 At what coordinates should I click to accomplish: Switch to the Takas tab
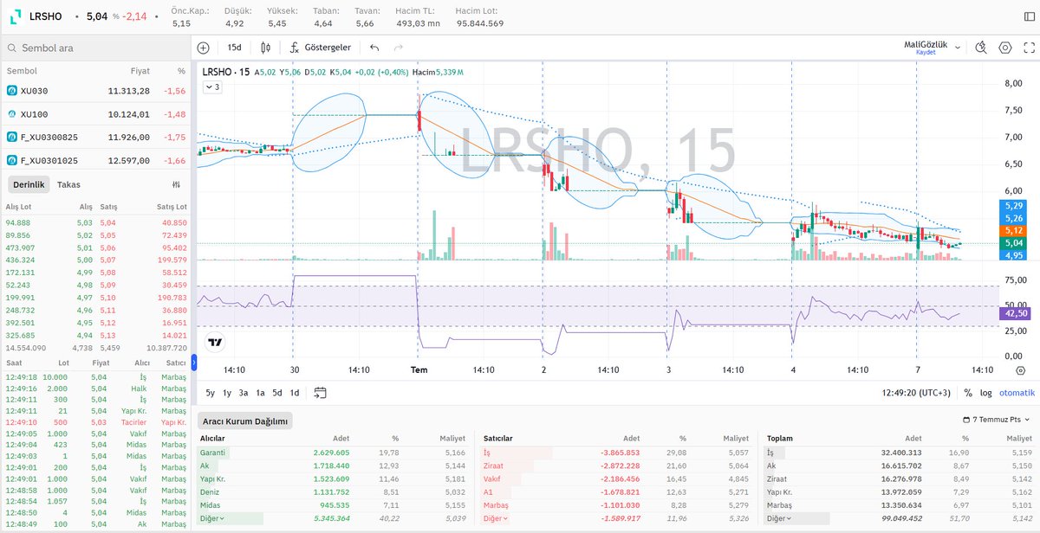point(68,184)
